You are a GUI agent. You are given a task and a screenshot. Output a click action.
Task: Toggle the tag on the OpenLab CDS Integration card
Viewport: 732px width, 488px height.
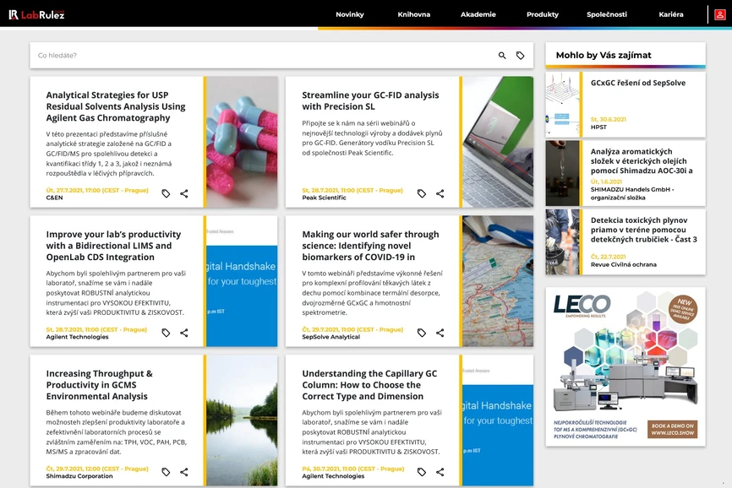[166, 333]
